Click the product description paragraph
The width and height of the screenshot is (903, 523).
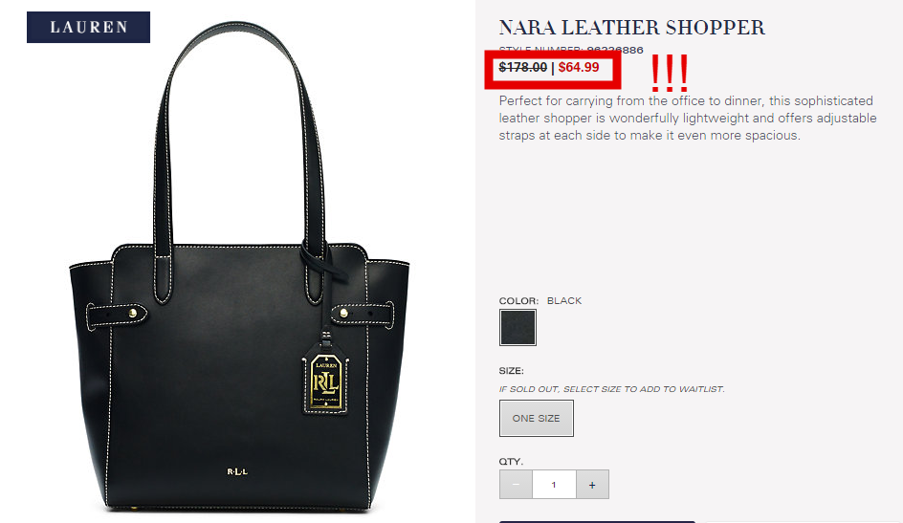(x=688, y=118)
